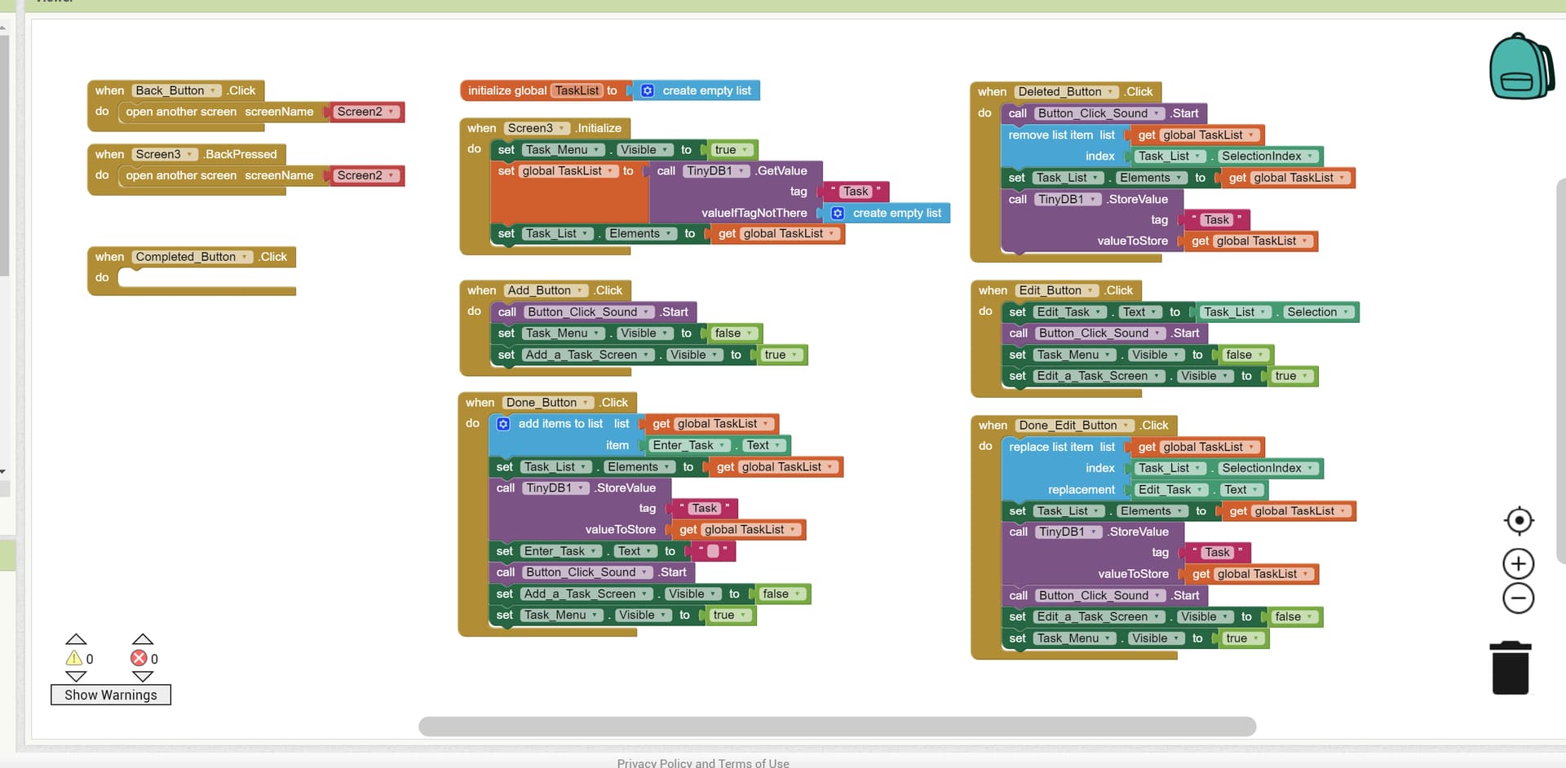Open the Backpack to view saved blocks

1522,65
